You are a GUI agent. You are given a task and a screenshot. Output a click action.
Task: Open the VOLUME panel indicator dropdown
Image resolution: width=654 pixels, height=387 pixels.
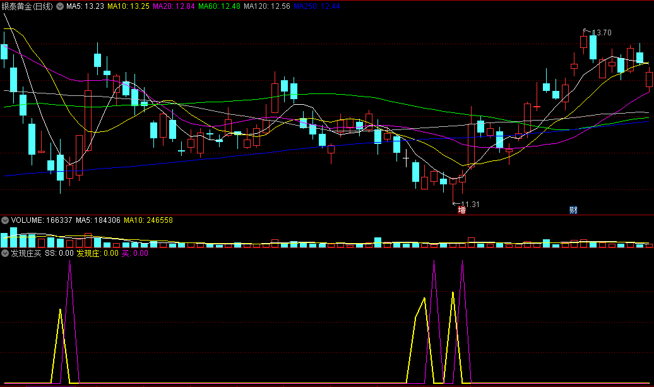point(5,220)
